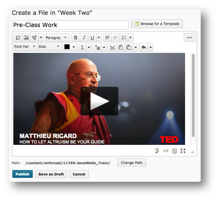Click the Spellcheck icon
Screen dimensions: 219x200
[157, 151]
